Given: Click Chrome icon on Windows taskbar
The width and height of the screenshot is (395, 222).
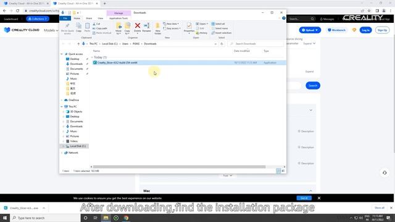Looking at the screenshot, I should (x=126, y=218).
